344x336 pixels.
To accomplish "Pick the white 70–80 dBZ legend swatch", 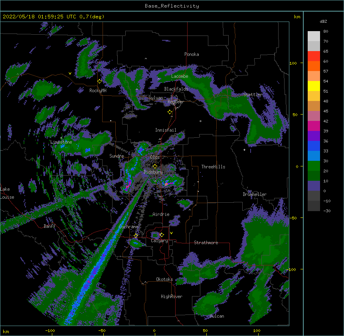I will (314, 36).
